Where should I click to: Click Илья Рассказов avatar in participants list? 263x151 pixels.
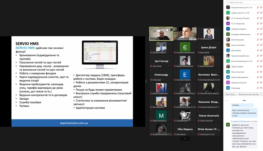(228, 40)
